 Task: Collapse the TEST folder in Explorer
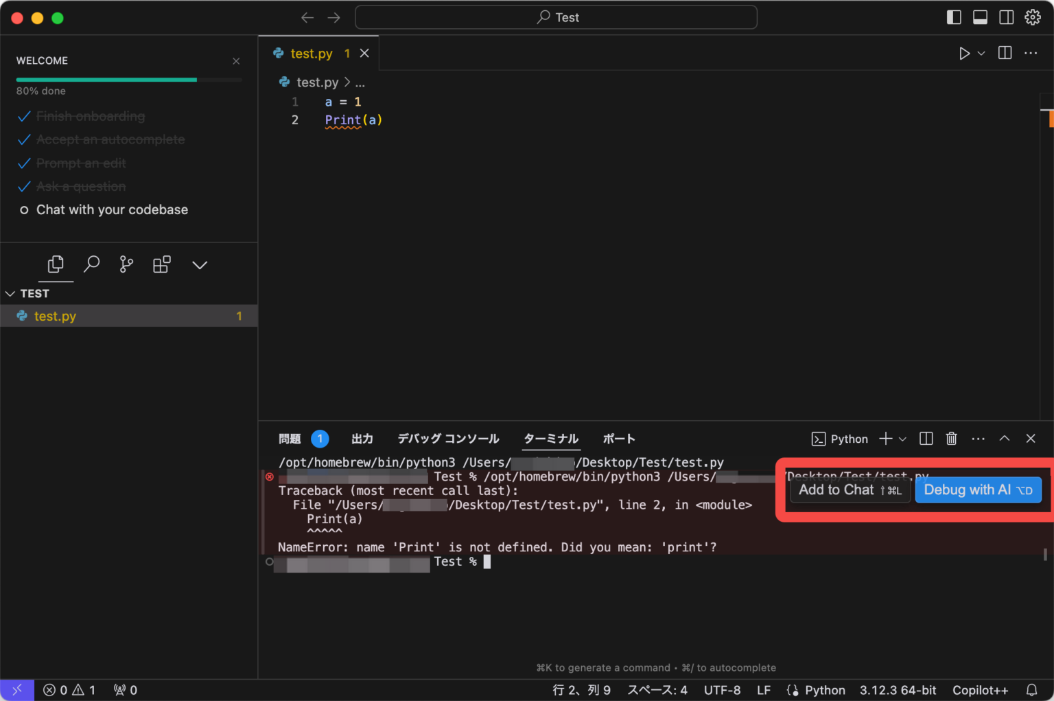point(10,293)
